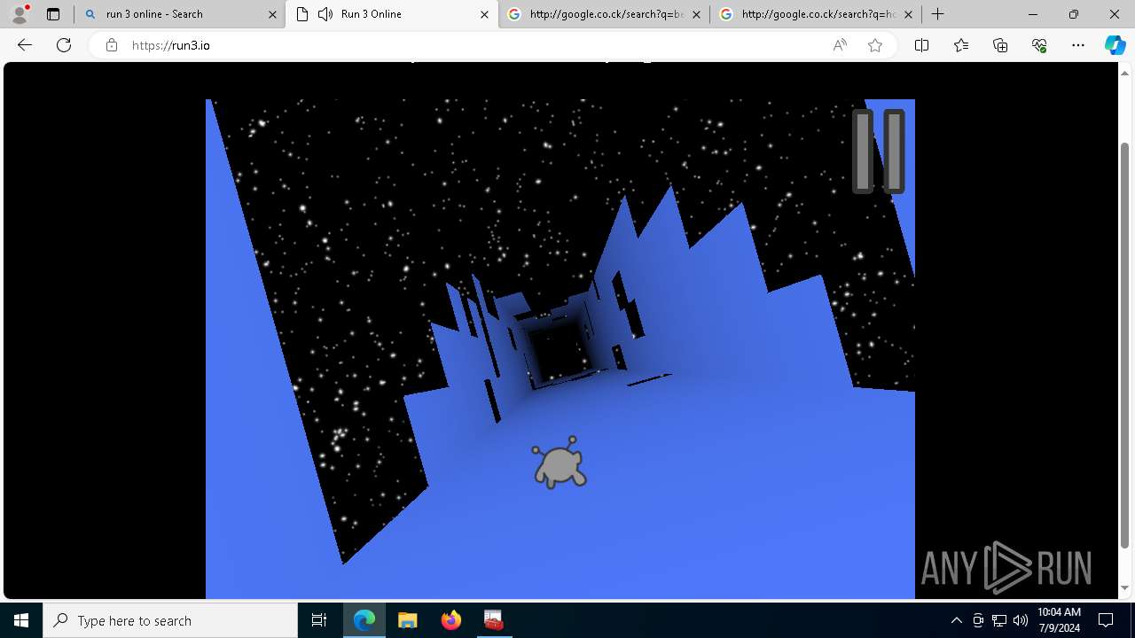Refresh the run3.io page
1135x638 pixels.
tap(64, 45)
